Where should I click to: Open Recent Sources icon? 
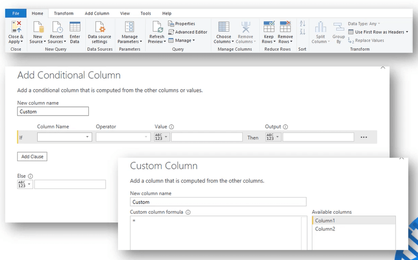point(57,27)
